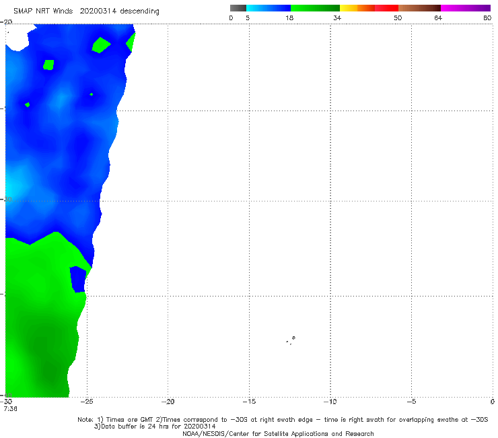
Task: Click the longitude axis label '-5'
Action: (411, 402)
